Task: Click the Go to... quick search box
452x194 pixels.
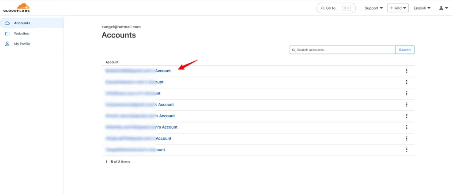Action: (x=335, y=8)
